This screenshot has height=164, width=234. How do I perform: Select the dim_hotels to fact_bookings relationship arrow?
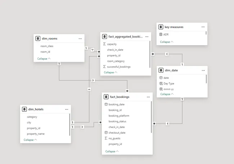click(x=82, y=127)
